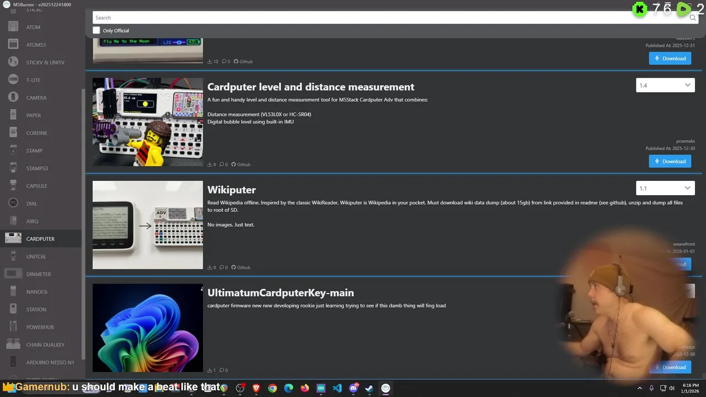
Task: Select the POWERHUB device icon
Action: [13, 327]
